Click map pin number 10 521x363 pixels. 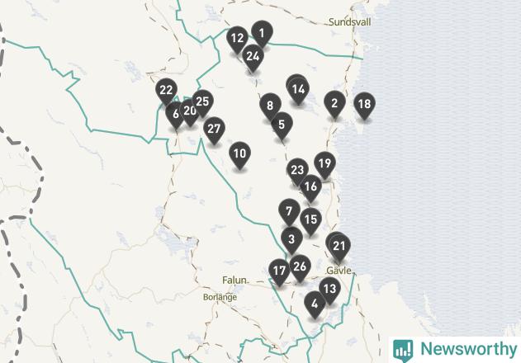(x=240, y=154)
